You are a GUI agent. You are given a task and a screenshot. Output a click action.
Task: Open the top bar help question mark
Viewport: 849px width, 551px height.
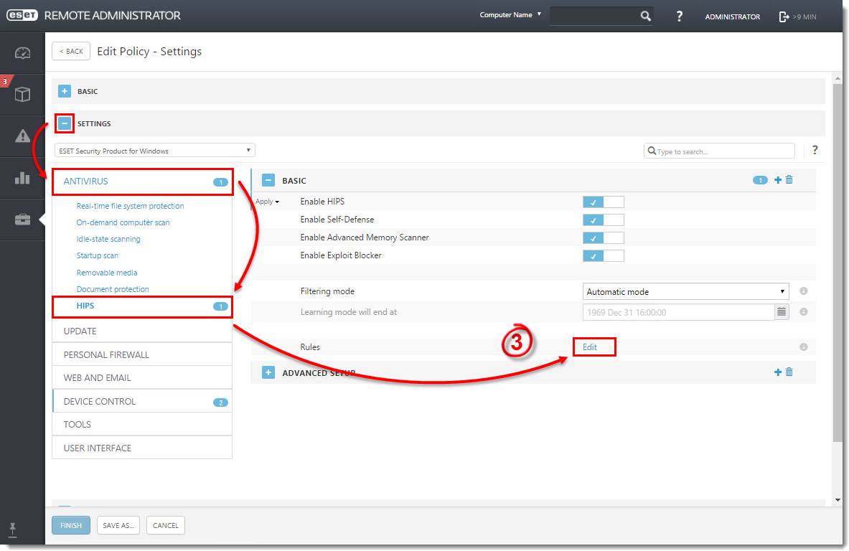(679, 17)
